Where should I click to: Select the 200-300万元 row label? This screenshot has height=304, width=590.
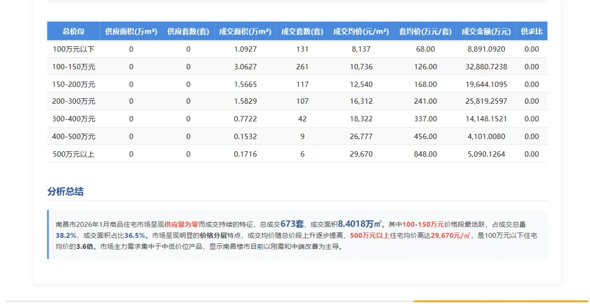(x=74, y=102)
